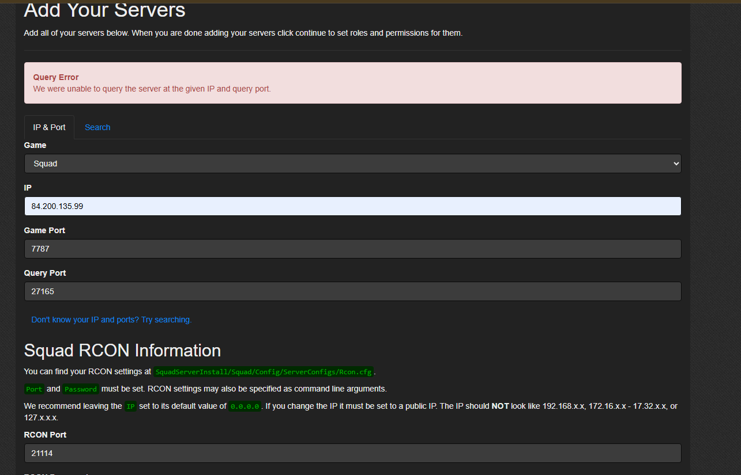Open the Game dropdown showing Squad

(352, 164)
